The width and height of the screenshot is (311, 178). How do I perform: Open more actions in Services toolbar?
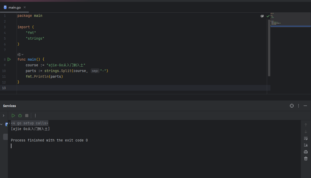click(35, 116)
